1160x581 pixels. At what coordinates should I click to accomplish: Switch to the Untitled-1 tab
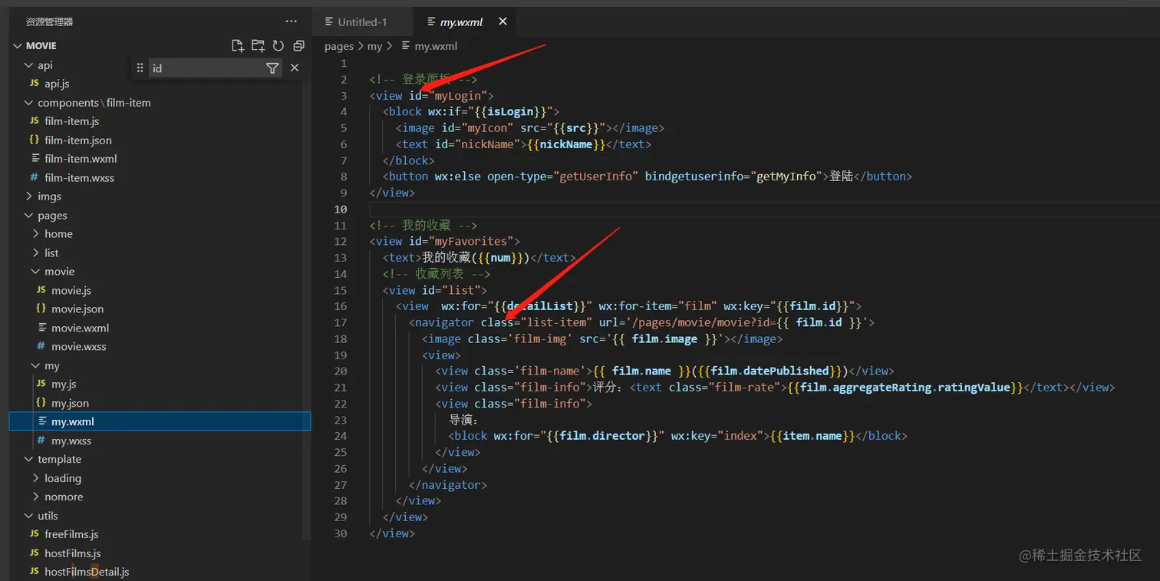pyautogui.click(x=361, y=21)
